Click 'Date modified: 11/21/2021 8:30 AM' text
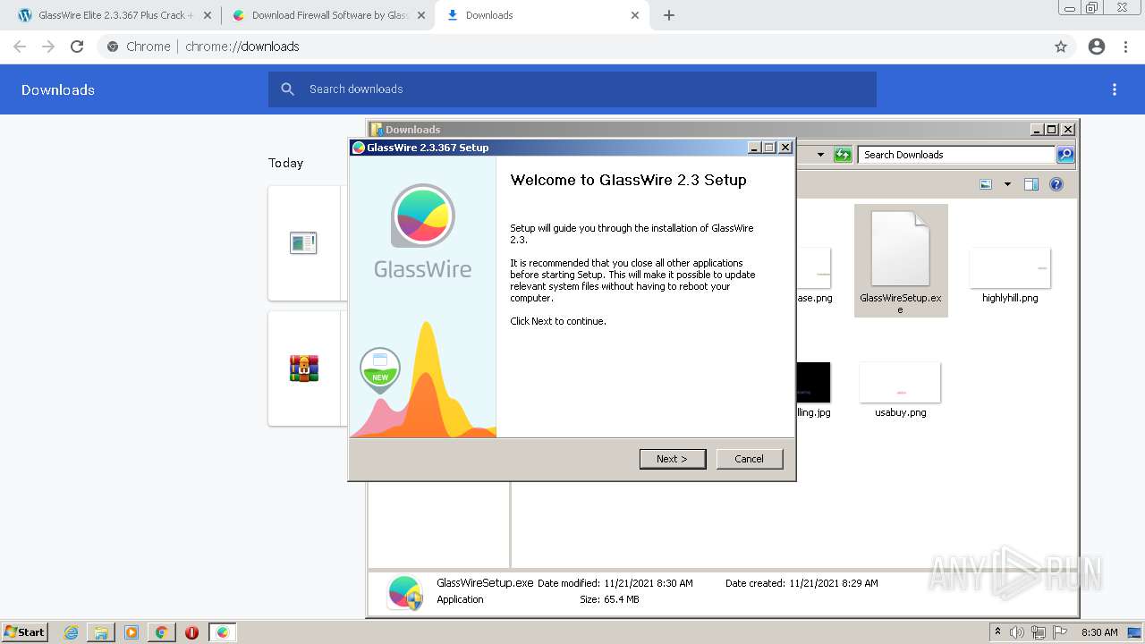Image resolution: width=1145 pixels, height=644 pixels. pos(615,583)
